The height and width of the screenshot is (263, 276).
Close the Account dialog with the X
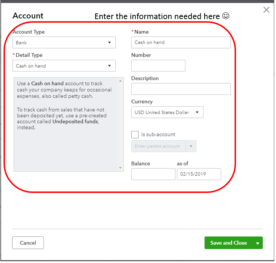point(266,10)
